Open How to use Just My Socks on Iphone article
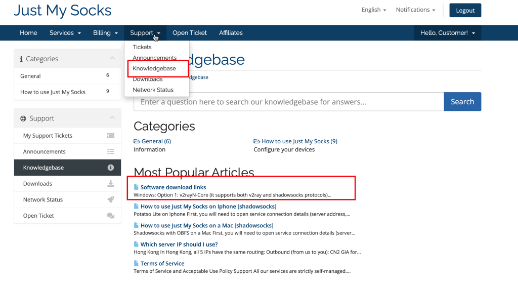Viewport: 518px width, 285px height. (x=208, y=207)
